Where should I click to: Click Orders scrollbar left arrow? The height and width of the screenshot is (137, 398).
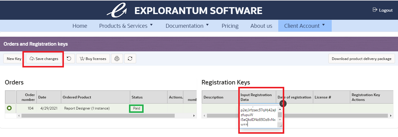pos(19,116)
